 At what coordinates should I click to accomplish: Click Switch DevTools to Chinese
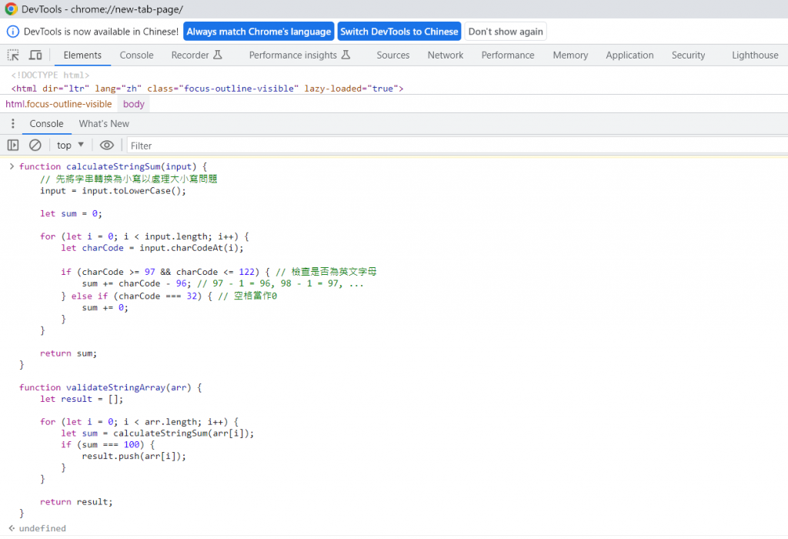point(399,32)
